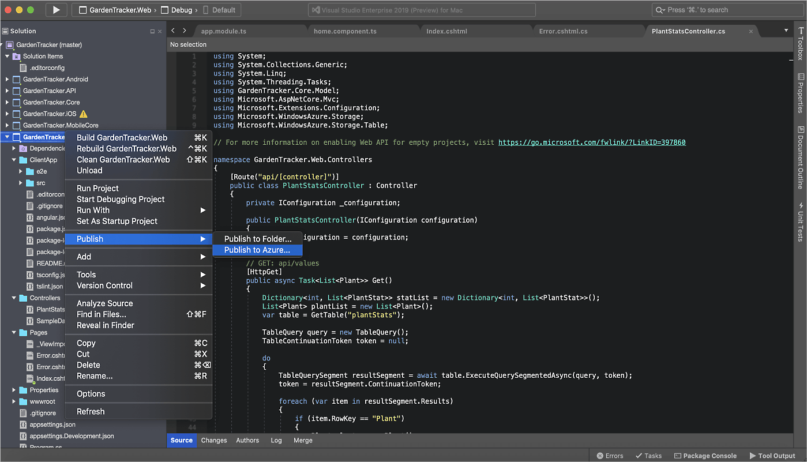This screenshot has width=807, height=462.
Task: Open the Package Console pad
Action: pyautogui.click(x=705, y=456)
